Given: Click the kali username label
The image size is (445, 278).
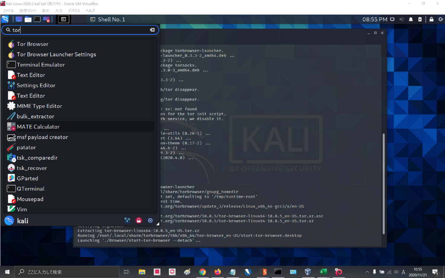Looking at the screenshot, I should tap(23, 221).
